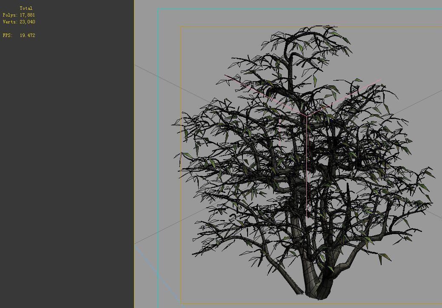Click the 'Total' statistics header
This screenshot has width=442, height=308.
coord(26,8)
